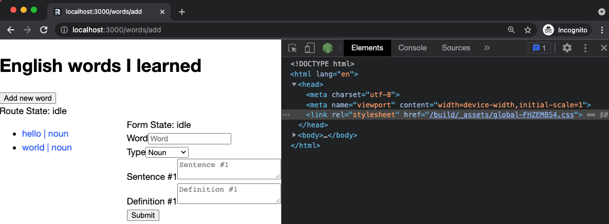Image resolution: width=609 pixels, height=224 pixels.
Task: Switch to the Console tab
Action: point(412,48)
